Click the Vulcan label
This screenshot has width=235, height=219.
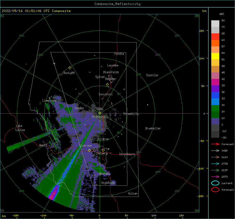click(x=133, y=193)
